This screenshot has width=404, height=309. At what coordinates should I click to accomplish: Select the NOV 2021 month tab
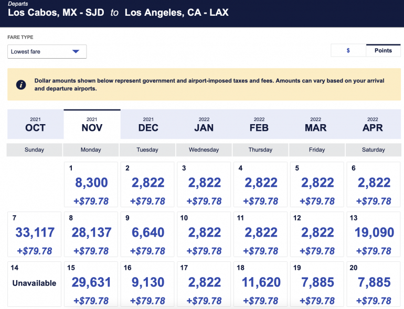pyautogui.click(x=92, y=125)
